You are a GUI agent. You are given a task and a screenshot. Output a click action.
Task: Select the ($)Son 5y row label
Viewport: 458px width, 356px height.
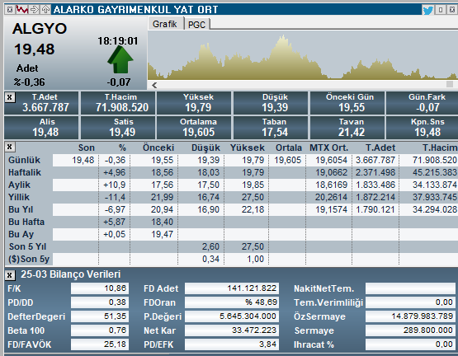pos(29,259)
